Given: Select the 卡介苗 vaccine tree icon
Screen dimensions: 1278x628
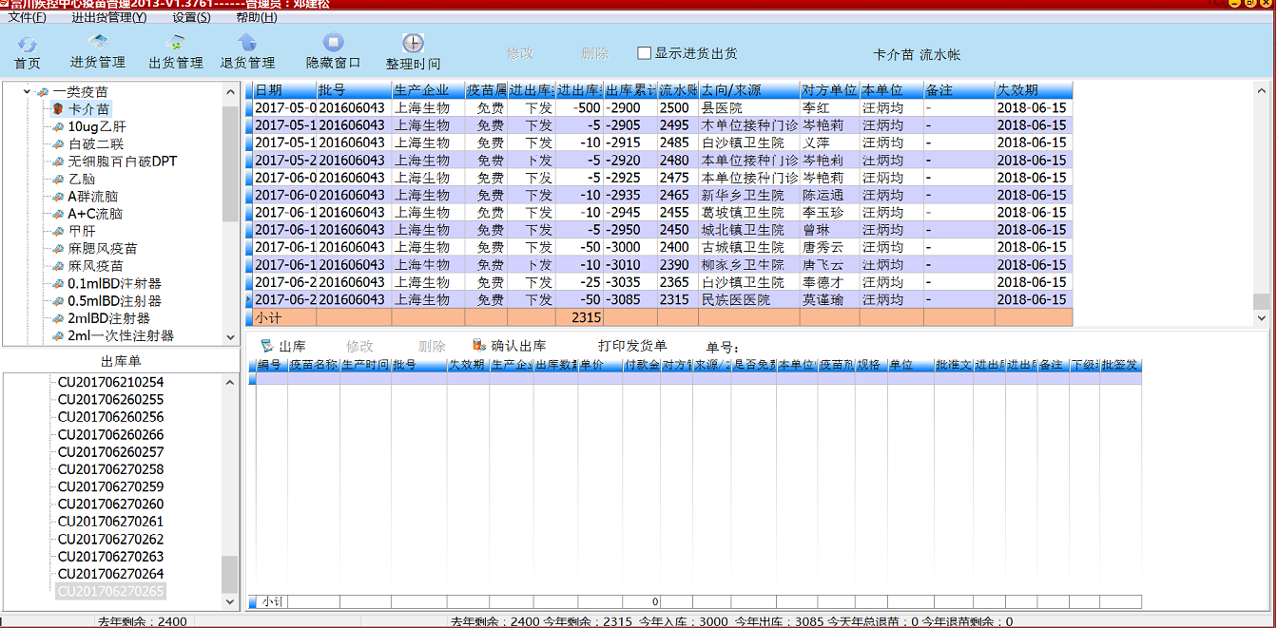Looking at the screenshot, I should pyautogui.click(x=57, y=109).
